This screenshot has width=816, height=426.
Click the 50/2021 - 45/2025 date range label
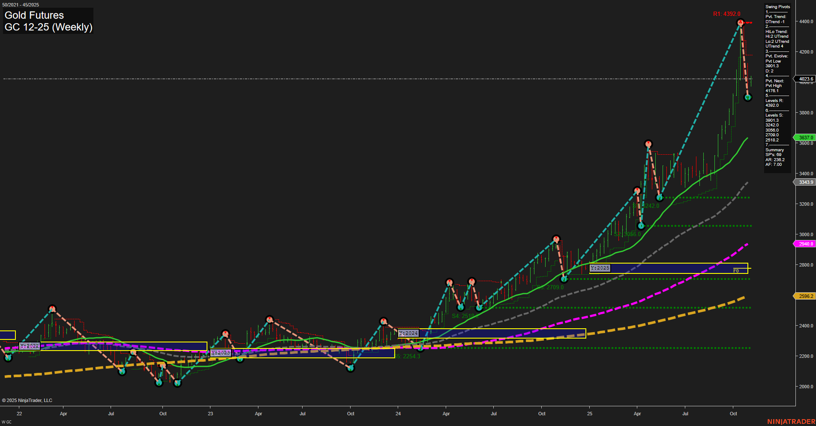(x=20, y=4)
